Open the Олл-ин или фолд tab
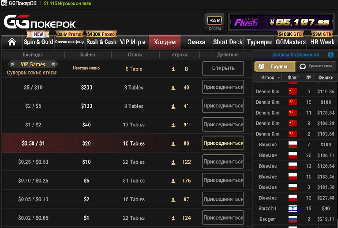The image size is (338, 228). click(70, 42)
